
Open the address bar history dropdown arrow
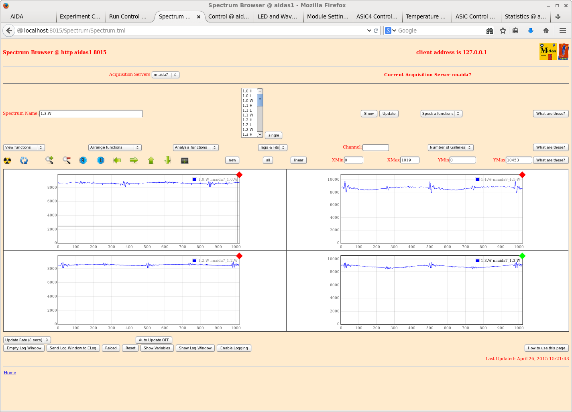pyautogui.click(x=369, y=31)
